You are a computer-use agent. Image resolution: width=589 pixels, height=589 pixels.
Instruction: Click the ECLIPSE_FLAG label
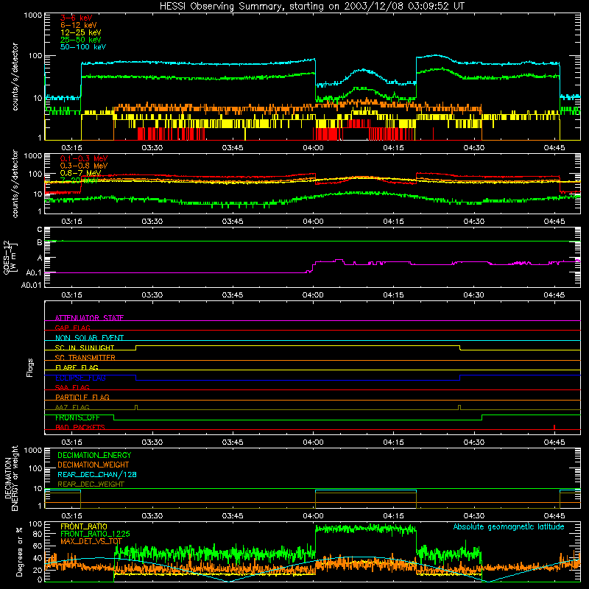click(80, 378)
